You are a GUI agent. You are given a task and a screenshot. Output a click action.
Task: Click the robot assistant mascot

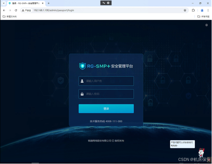click(x=201, y=153)
